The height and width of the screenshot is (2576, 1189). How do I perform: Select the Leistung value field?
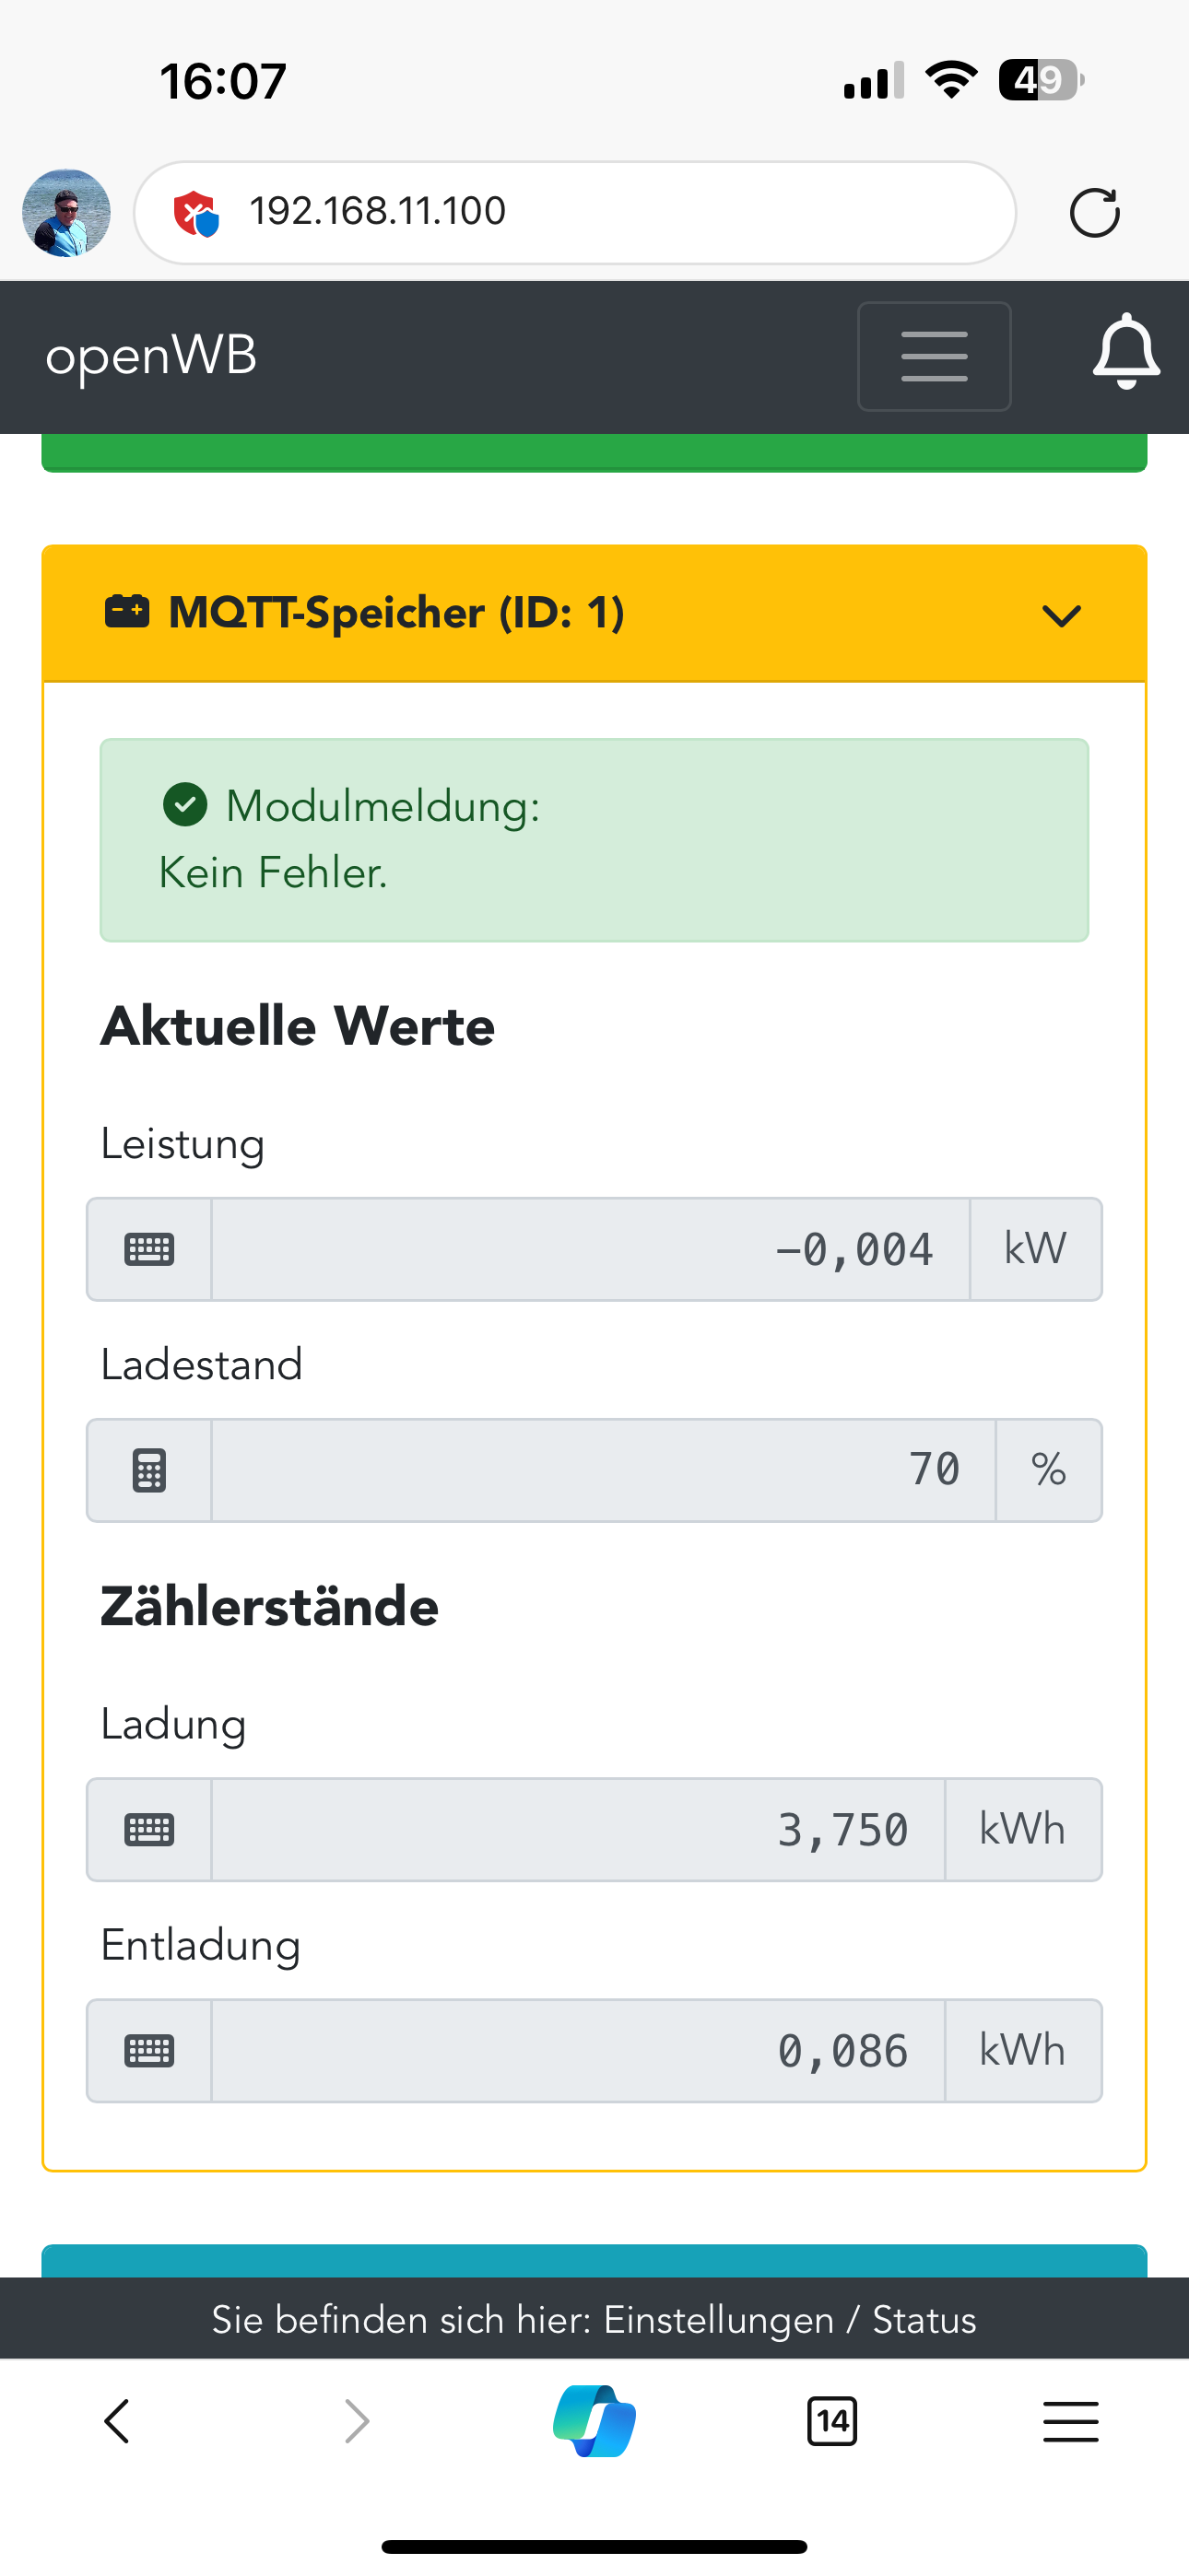tap(591, 1249)
